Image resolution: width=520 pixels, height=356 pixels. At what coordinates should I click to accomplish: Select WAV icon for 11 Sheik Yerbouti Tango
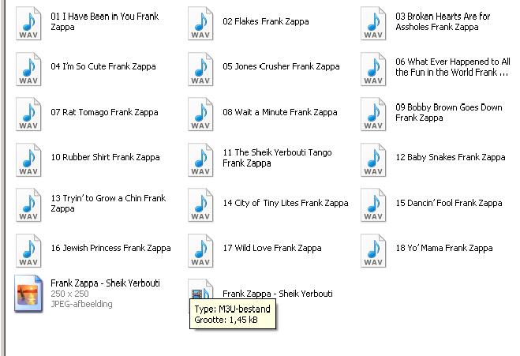[x=200, y=160]
